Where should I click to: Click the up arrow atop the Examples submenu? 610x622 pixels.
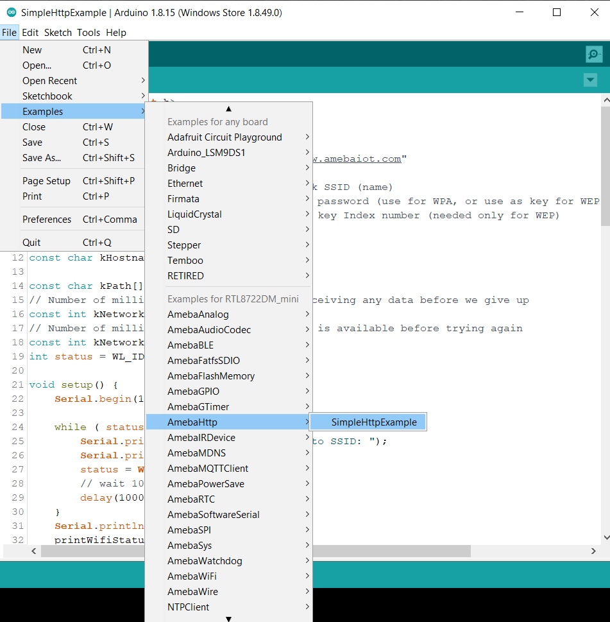[x=228, y=108]
